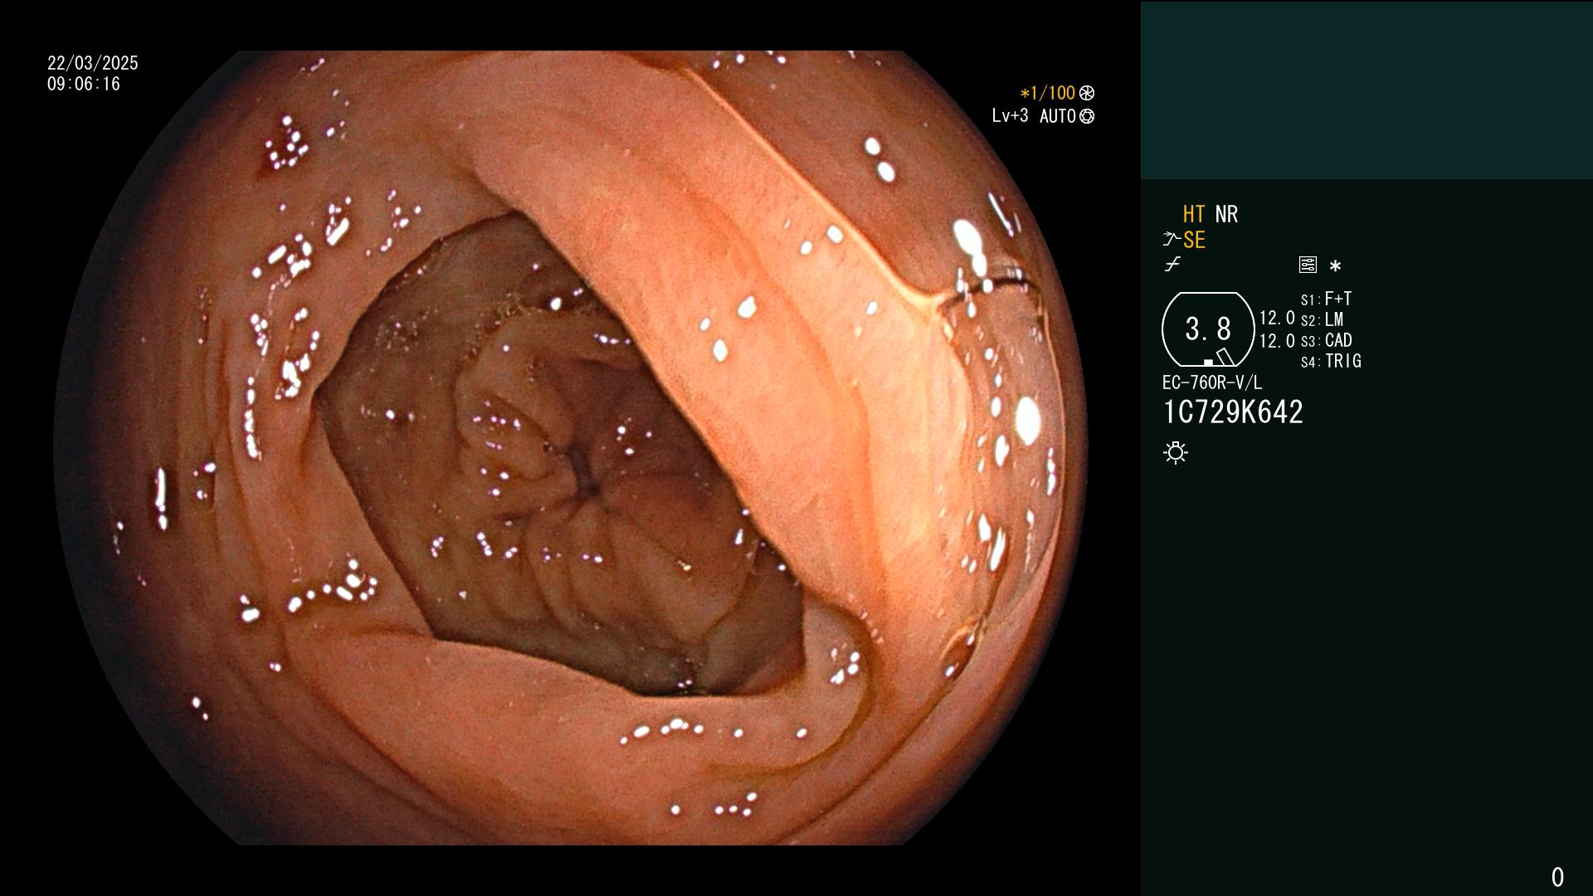Screen dimensions: 1593x896
Task: Click the "S1: F+T" scope button assignment
Action: point(1326,299)
